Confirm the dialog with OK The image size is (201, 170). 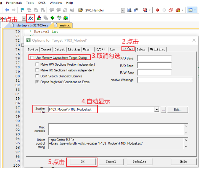click(x=82, y=162)
